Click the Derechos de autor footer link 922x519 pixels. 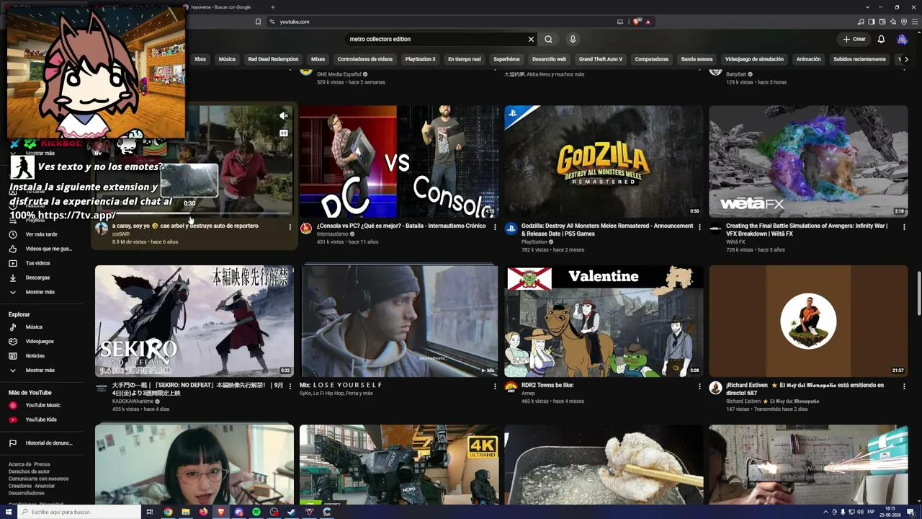pyautogui.click(x=30, y=471)
